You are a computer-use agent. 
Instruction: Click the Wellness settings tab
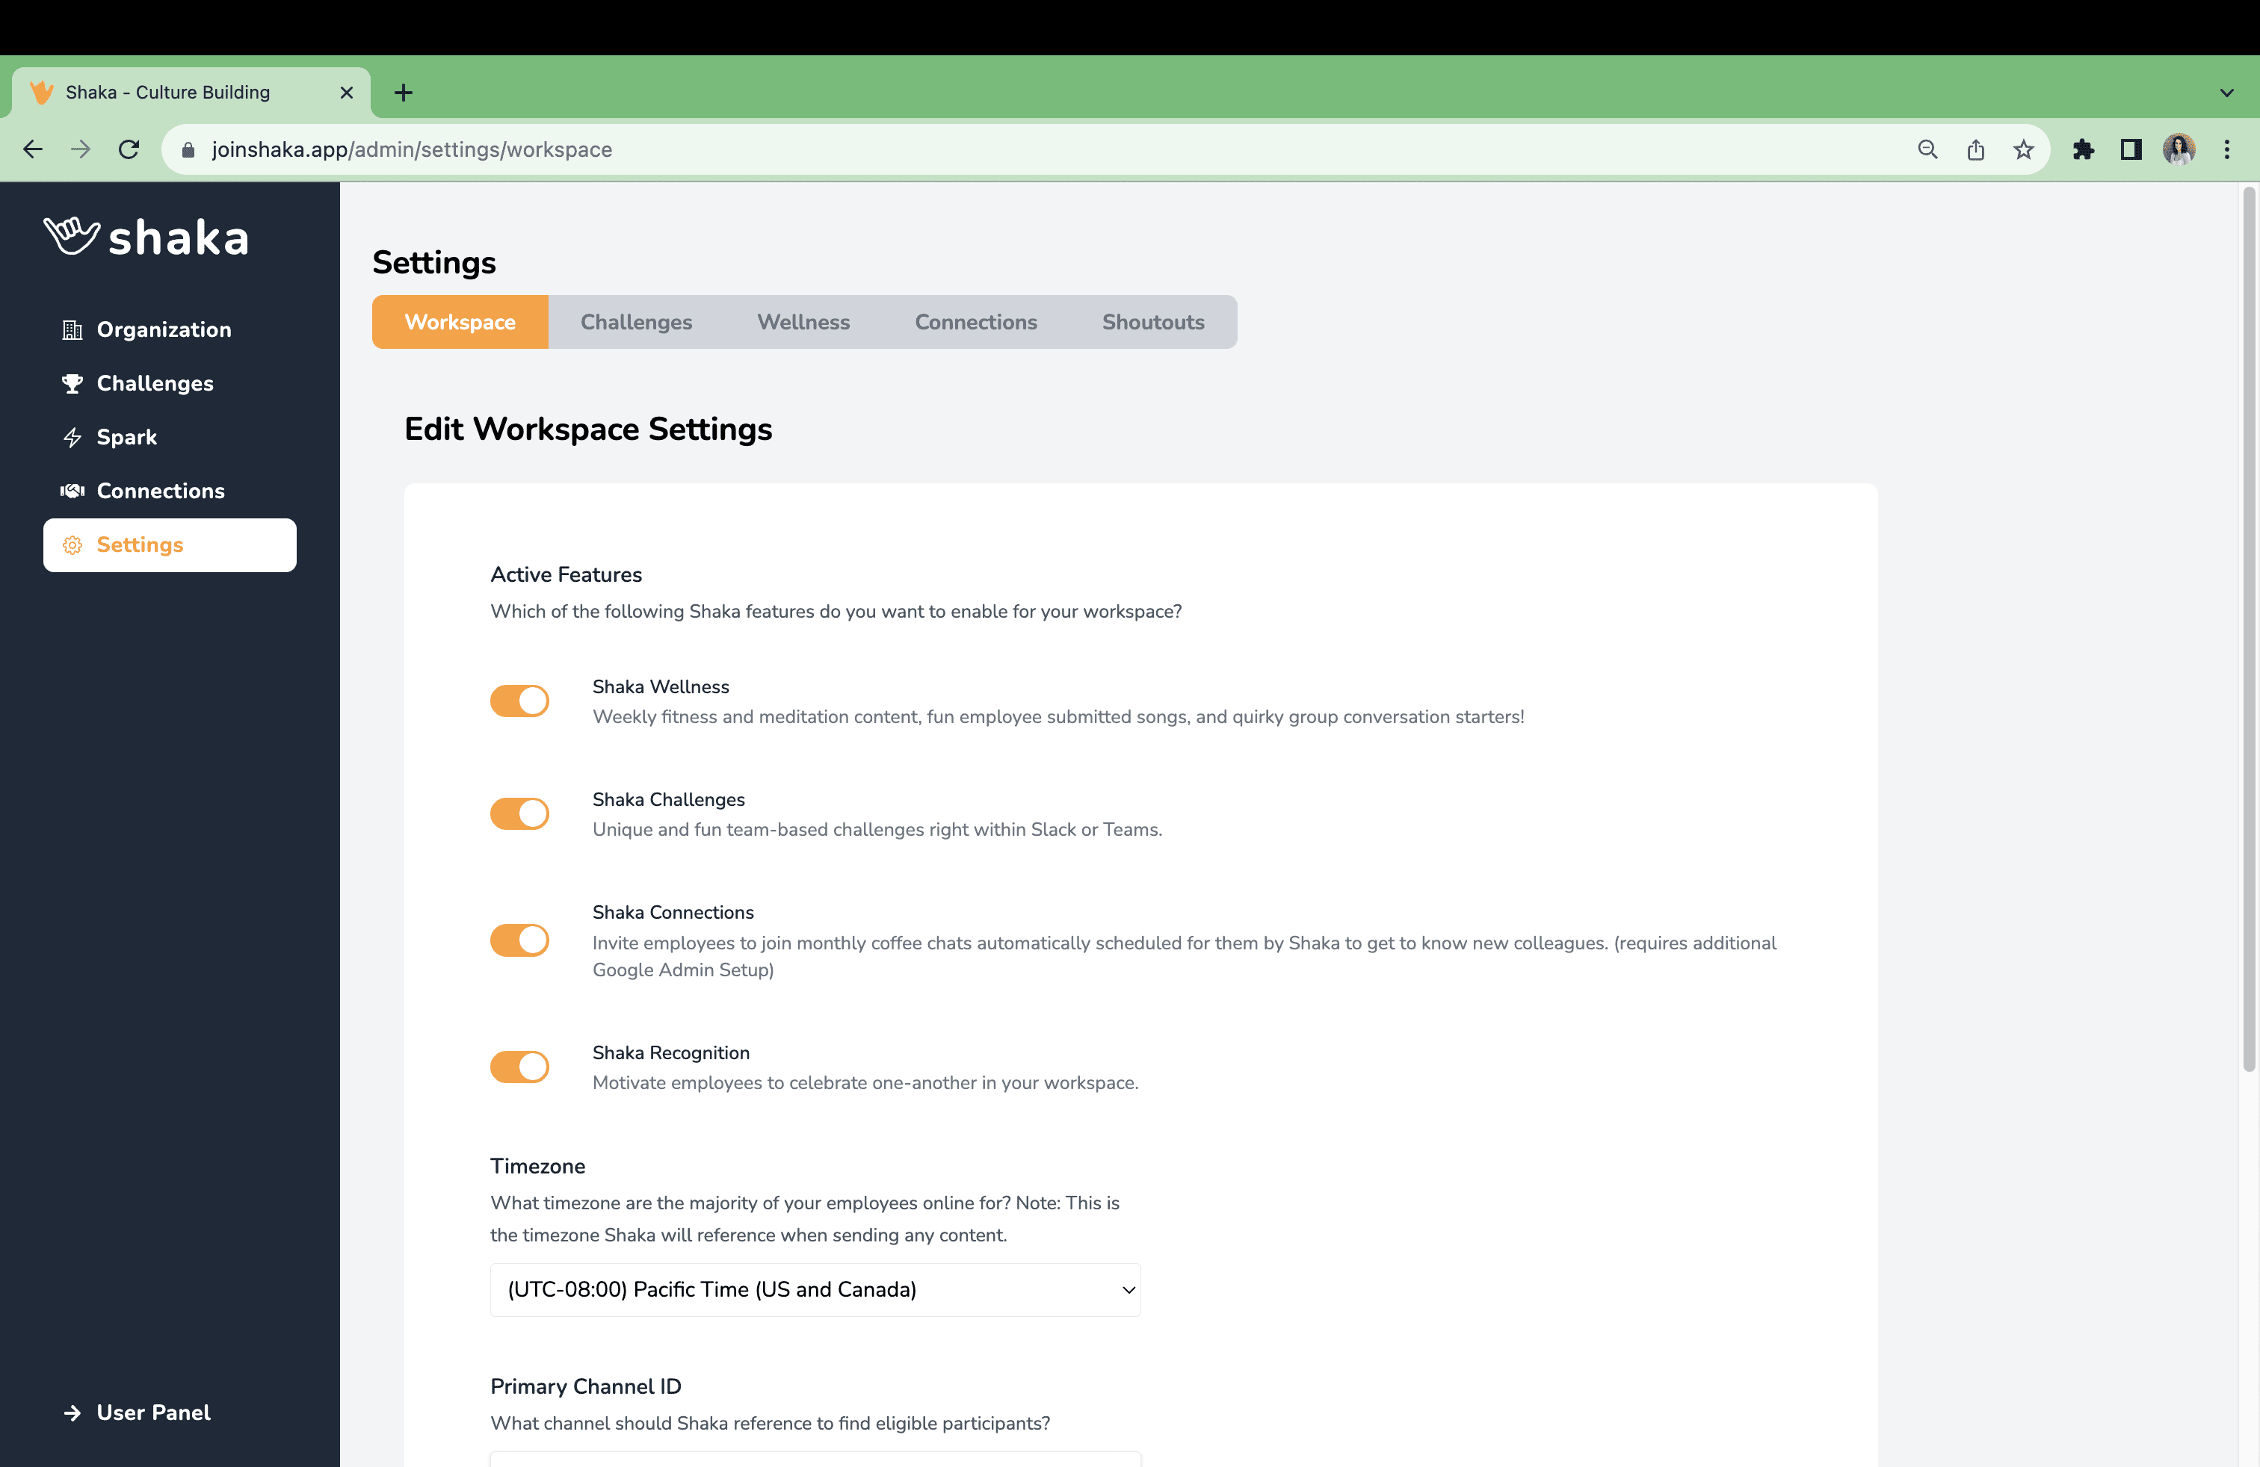click(804, 321)
